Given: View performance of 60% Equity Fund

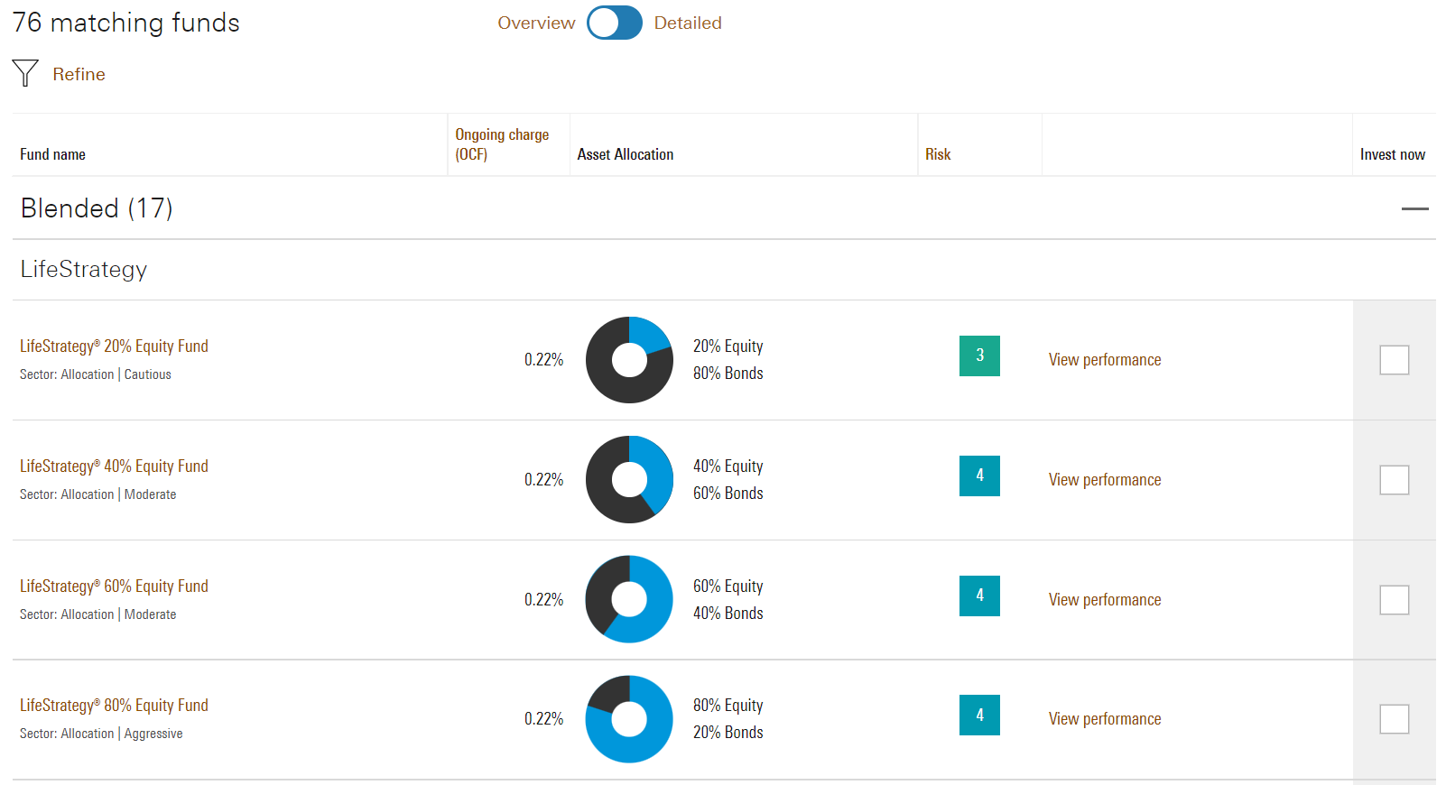Looking at the screenshot, I should (x=1105, y=599).
